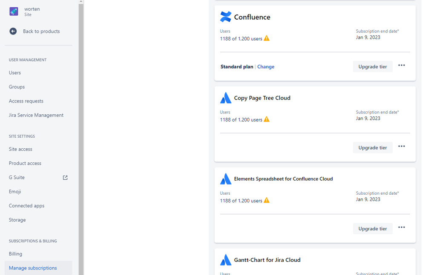Click Change link next to Standard plan

pyautogui.click(x=266, y=67)
